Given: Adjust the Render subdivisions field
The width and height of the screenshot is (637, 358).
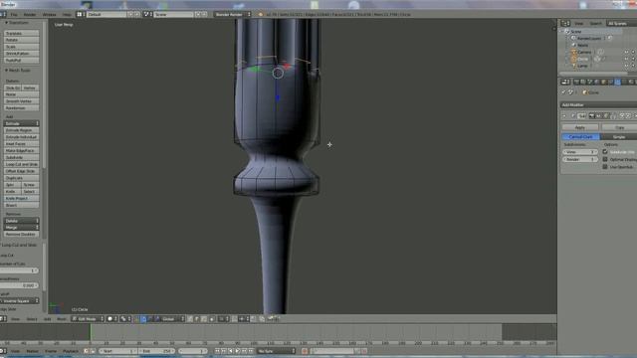Looking at the screenshot, I should [x=580, y=159].
